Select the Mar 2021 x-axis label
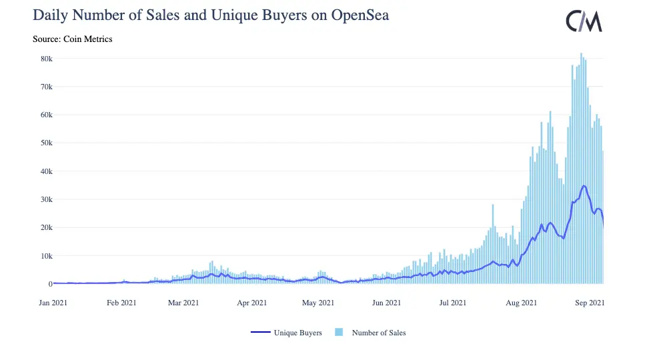Screen dimensions: 657x350 [183, 303]
